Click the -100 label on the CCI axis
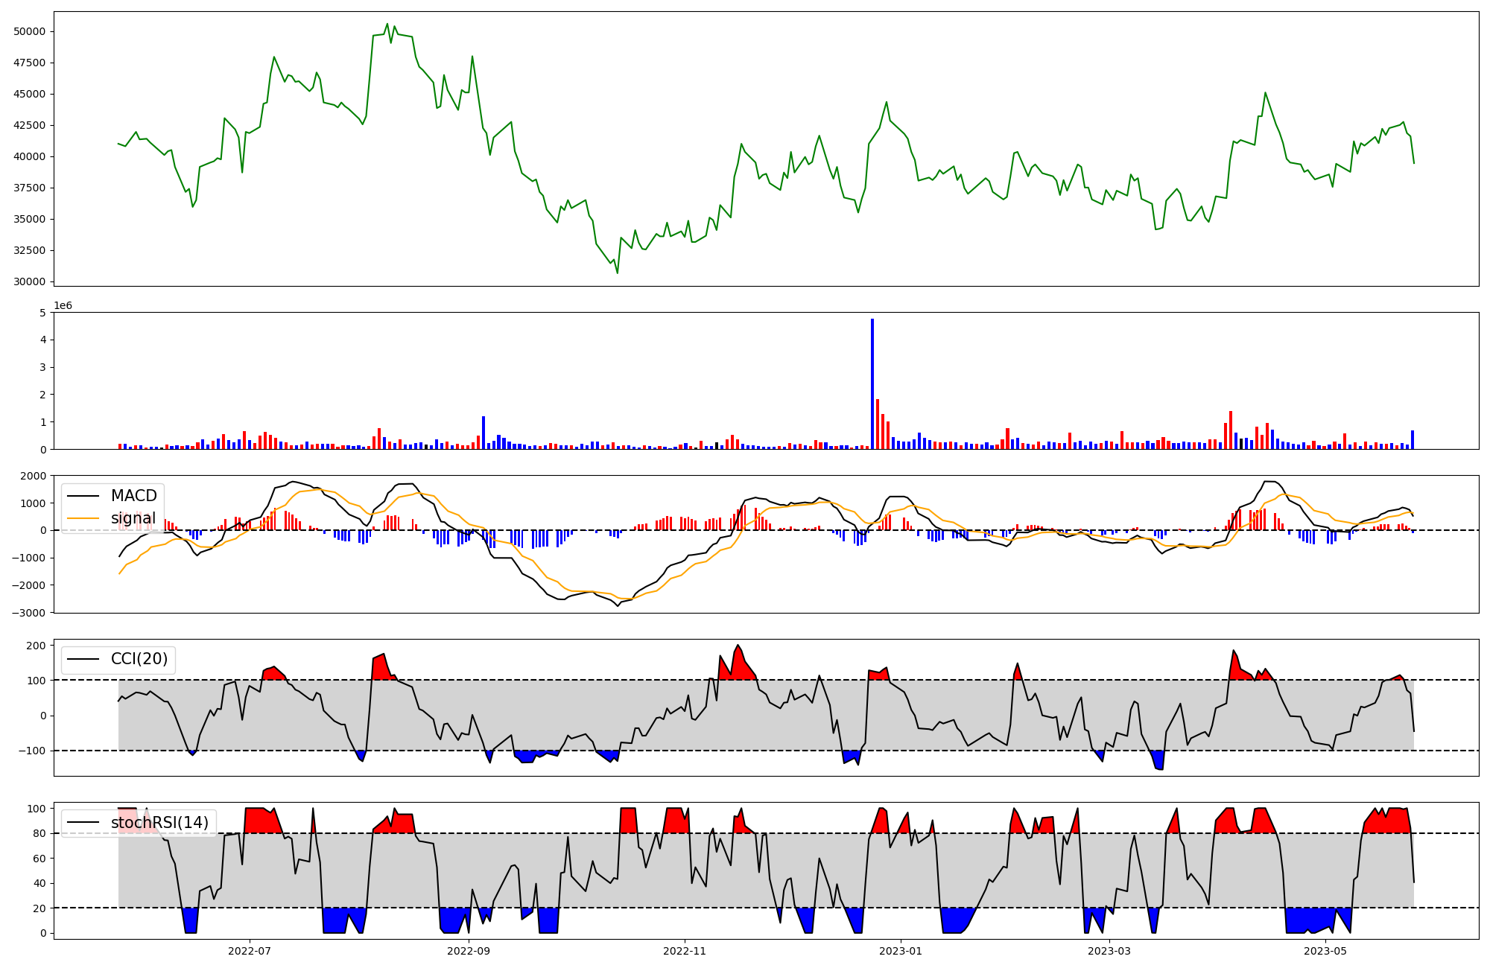Image resolution: width=1490 pixels, height=968 pixels. (34, 751)
